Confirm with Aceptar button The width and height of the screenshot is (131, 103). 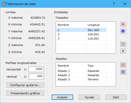pyautogui.click(x=62, y=97)
